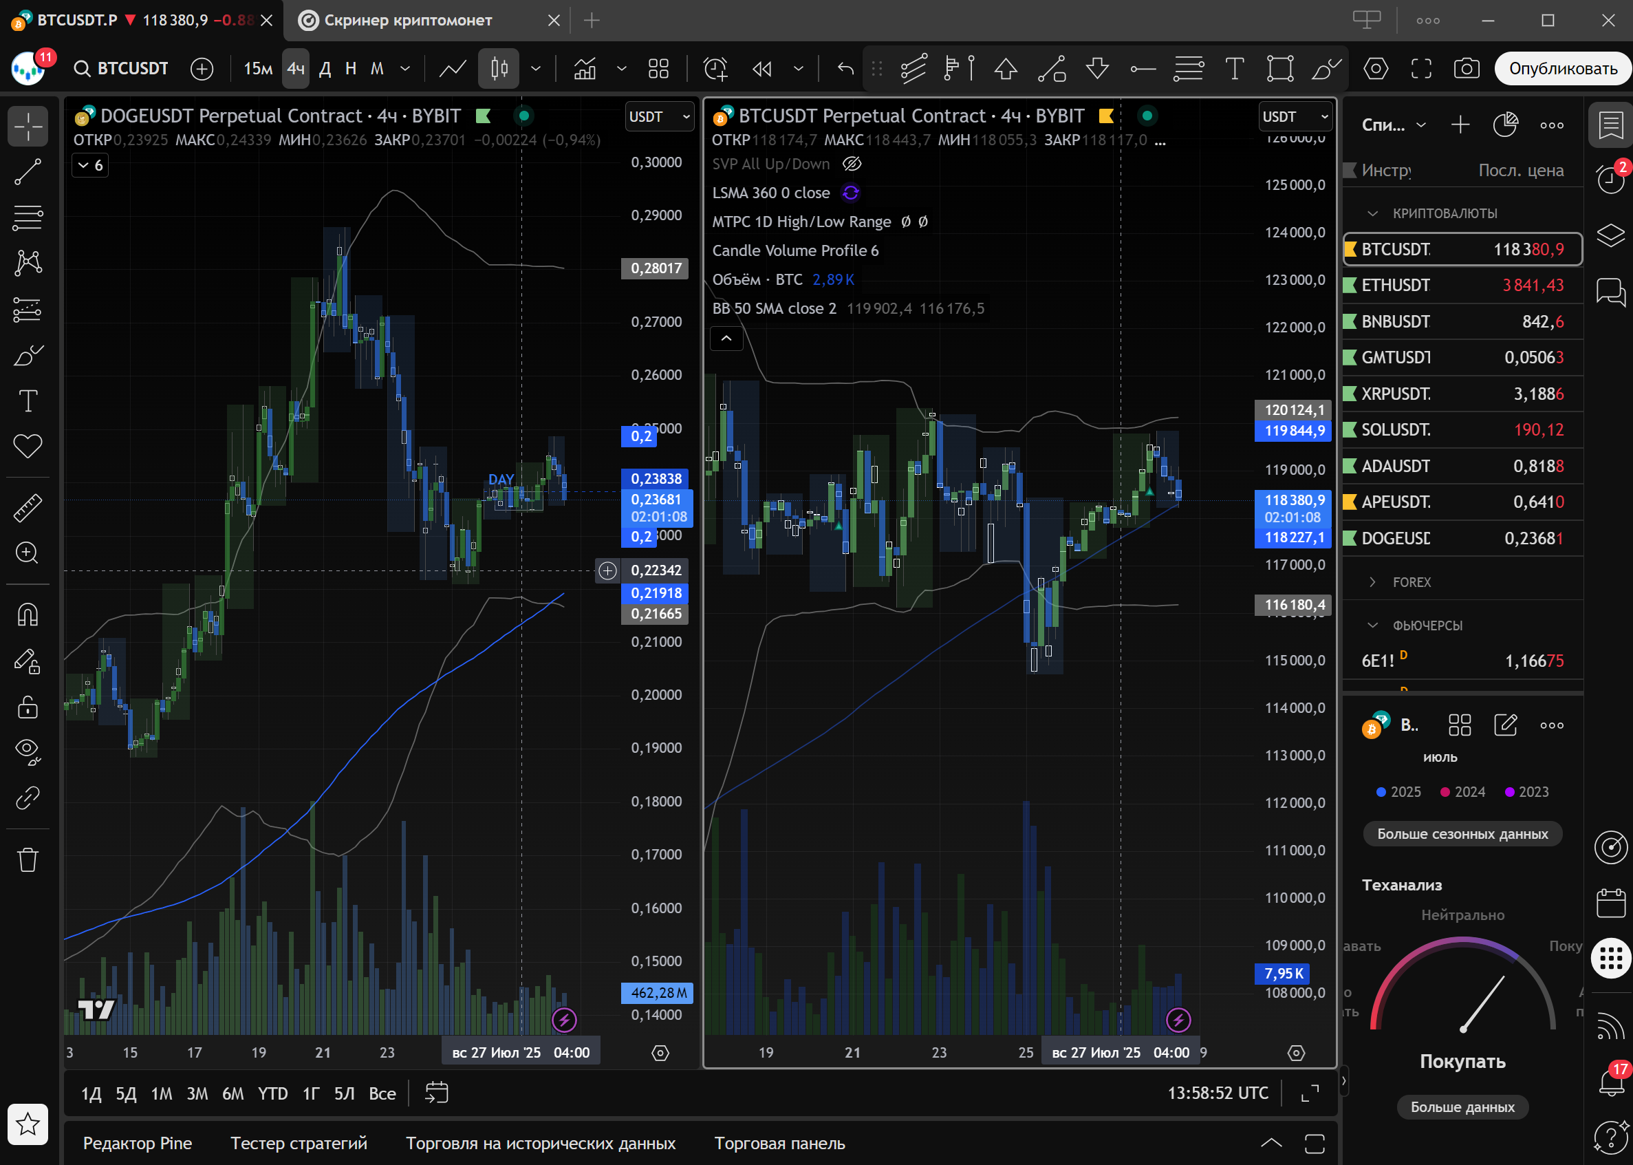Open the Alerts panel in right sidebar

pyautogui.click(x=1610, y=180)
